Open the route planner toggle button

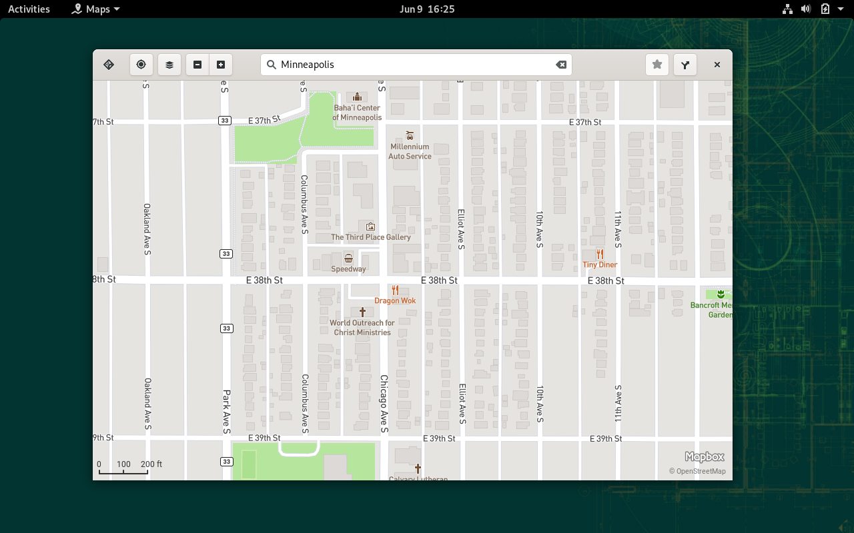[109, 65]
